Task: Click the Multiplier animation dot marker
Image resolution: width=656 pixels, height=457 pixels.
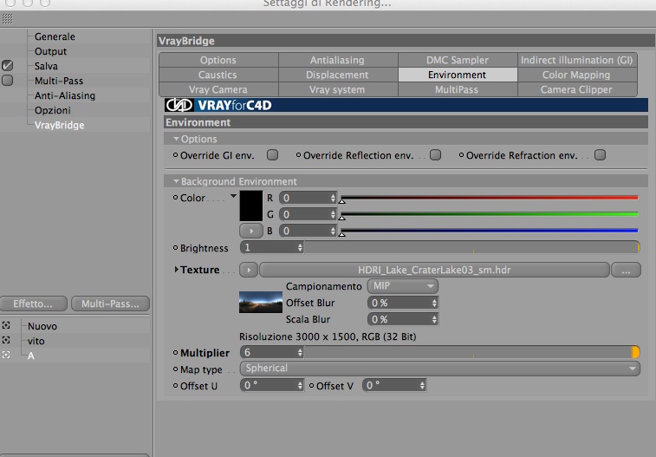Action: (x=176, y=353)
